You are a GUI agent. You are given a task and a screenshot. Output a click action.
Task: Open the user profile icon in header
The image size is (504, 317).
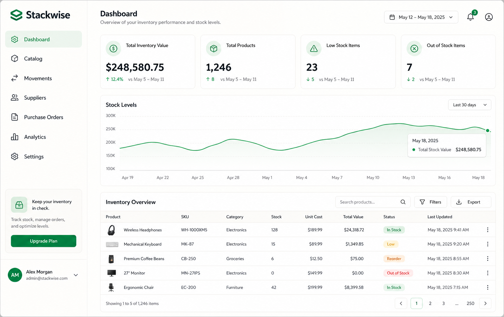[x=489, y=17]
